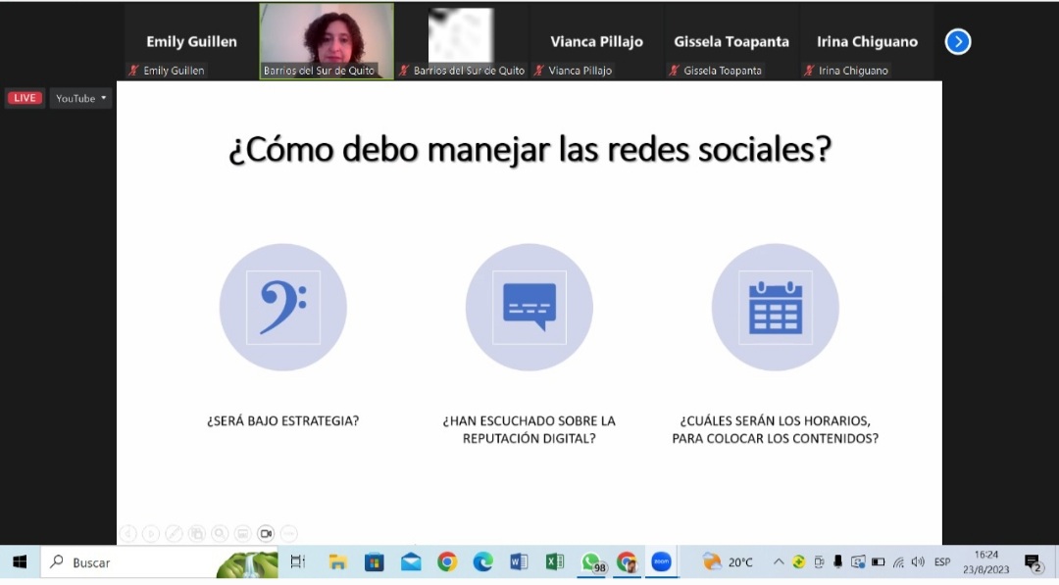Open the magnifier tool in the presentation toolbar

220,533
